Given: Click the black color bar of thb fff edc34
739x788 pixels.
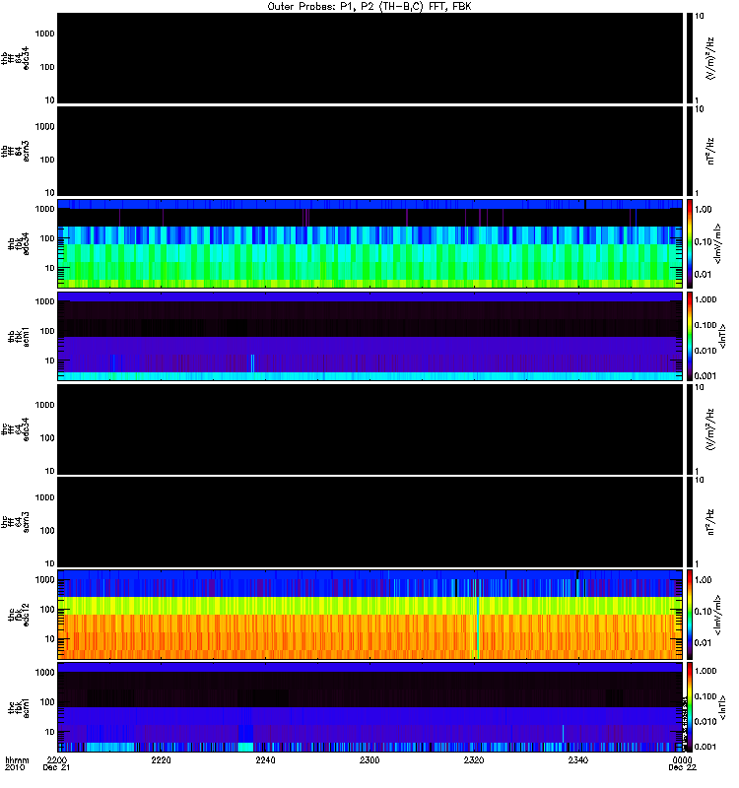Looking at the screenshot, I should click(x=690, y=58).
